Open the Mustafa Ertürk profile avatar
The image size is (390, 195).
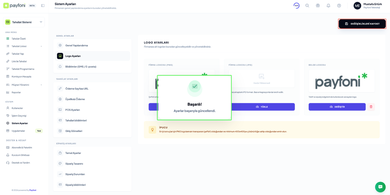357,6
